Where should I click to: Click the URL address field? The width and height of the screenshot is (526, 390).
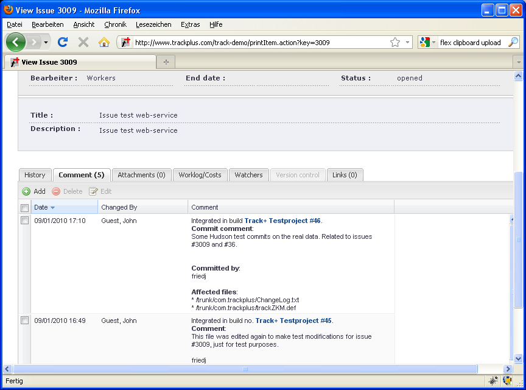point(259,43)
